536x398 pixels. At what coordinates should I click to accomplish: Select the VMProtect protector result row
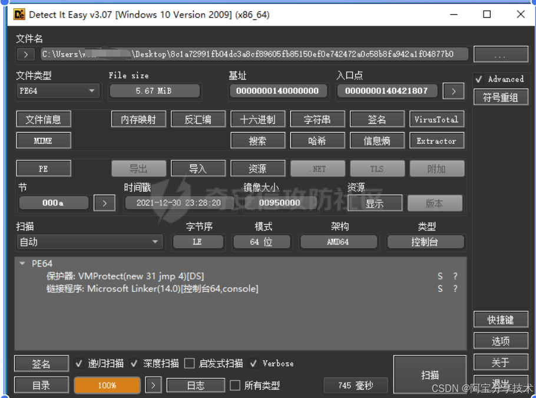tap(241, 276)
